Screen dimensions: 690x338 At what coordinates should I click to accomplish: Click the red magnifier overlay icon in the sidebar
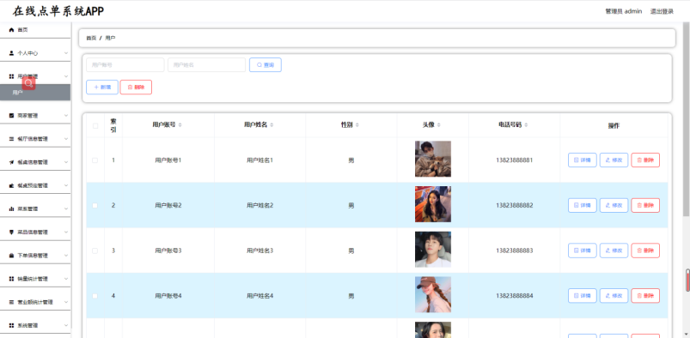tap(28, 82)
